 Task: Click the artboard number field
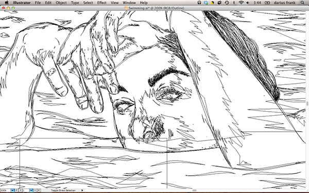tap(26, 190)
